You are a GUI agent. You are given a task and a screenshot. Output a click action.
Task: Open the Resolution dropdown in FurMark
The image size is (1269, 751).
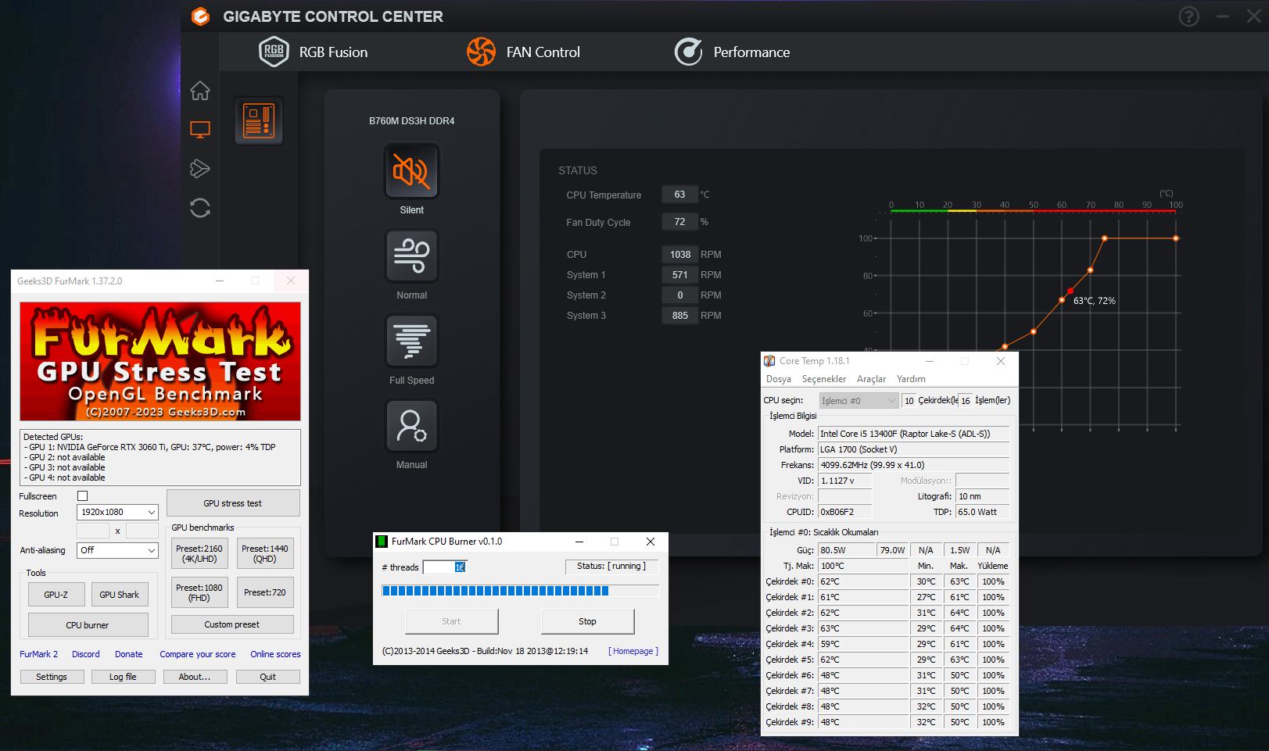[x=117, y=512]
